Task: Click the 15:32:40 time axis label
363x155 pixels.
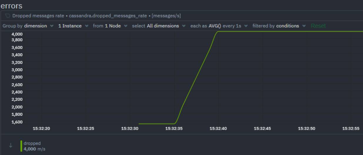Action: [x=218, y=129]
